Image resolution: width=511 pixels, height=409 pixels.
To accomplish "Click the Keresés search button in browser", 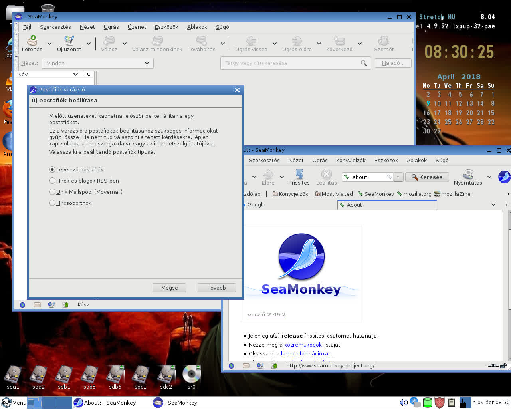I will click(x=427, y=177).
